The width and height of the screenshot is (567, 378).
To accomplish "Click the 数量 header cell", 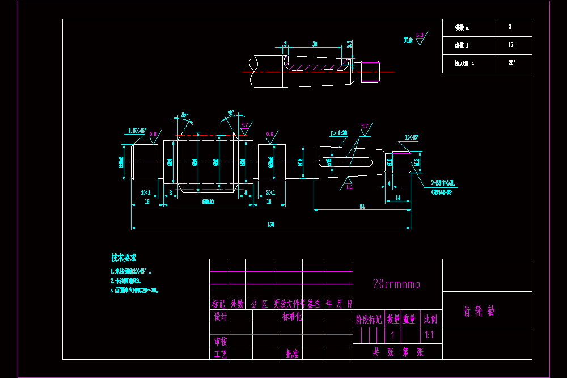I will [393, 320].
